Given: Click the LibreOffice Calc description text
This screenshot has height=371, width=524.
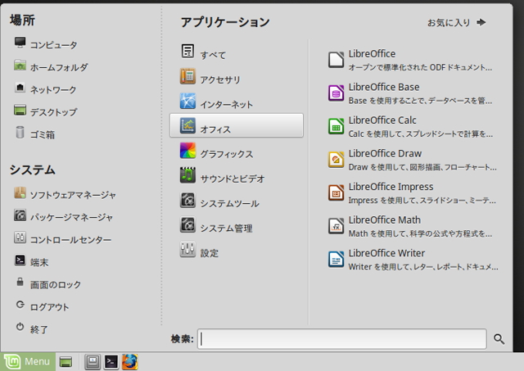Looking at the screenshot, I should pyautogui.click(x=420, y=134).
